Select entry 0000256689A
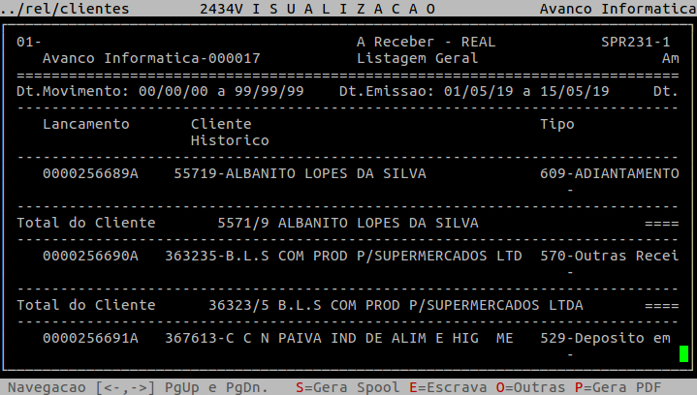Image resolution: width=697 pixels, height=395 pixels. (90, 173)
